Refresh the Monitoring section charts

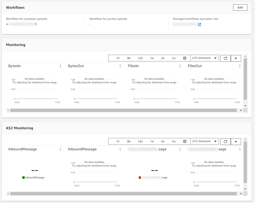point(225,58)
